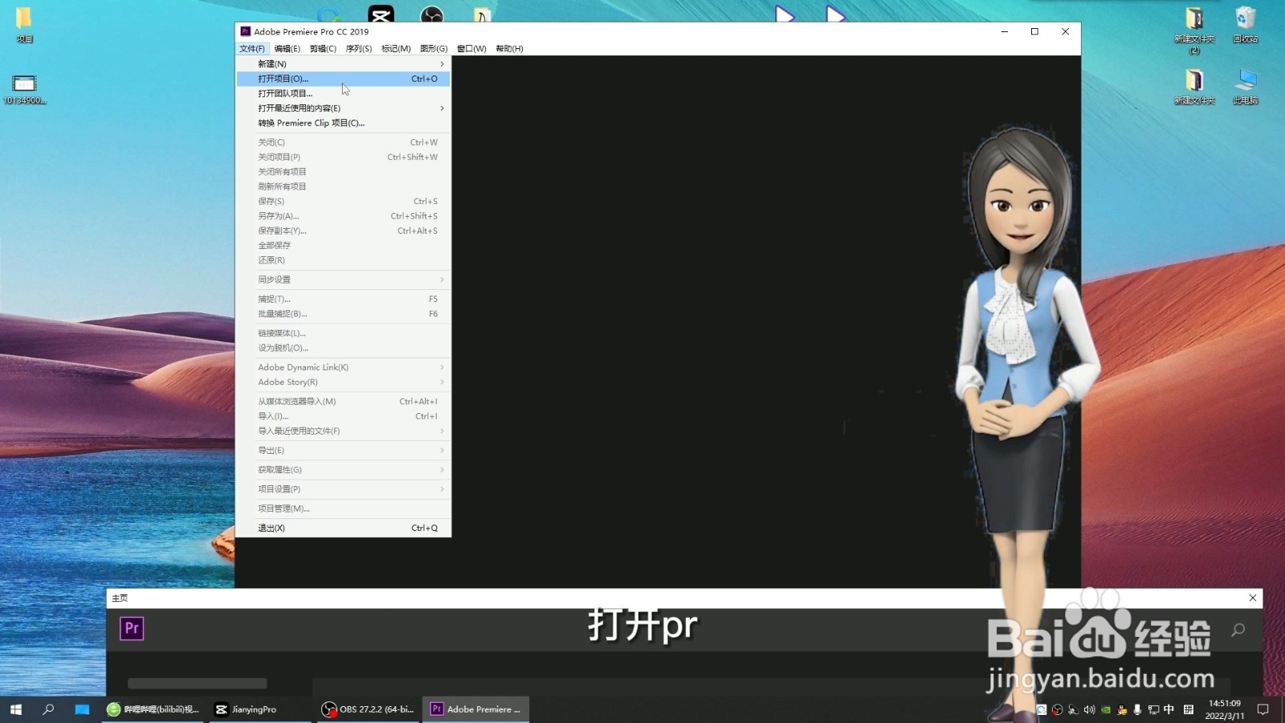Open the 项目 folder on the desktop
The width and height of the screenshot is (1285, 723).
[24, 24]
